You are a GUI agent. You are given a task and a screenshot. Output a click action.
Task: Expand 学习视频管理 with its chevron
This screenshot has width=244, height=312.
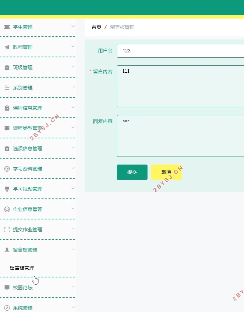[73, 188]
